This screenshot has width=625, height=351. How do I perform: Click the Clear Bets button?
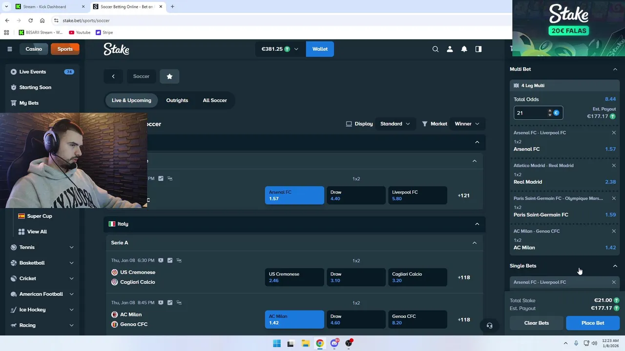[x=537, y=323]
